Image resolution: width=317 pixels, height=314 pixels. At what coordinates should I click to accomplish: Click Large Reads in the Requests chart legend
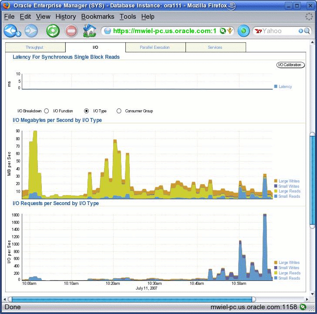[290, 273]
